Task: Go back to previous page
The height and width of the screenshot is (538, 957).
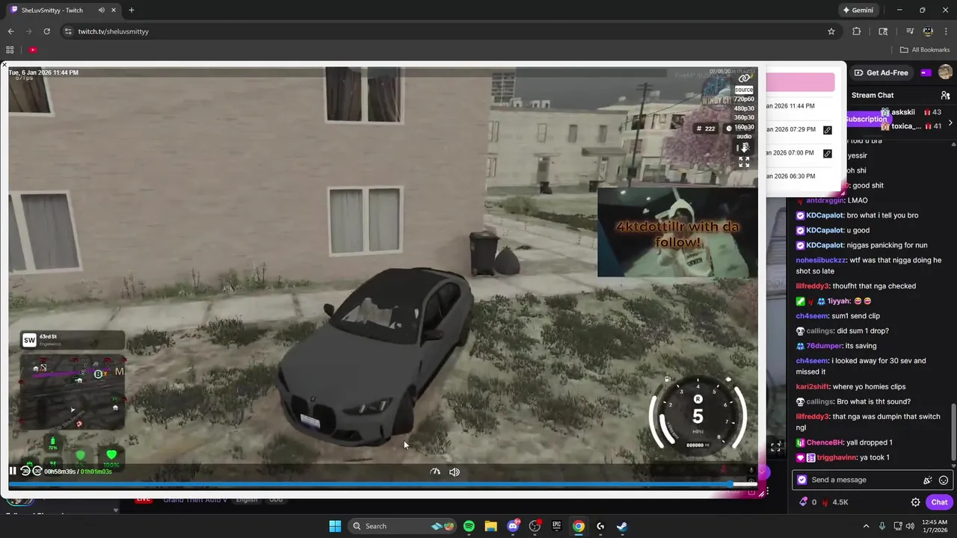Action: [10, 31]
